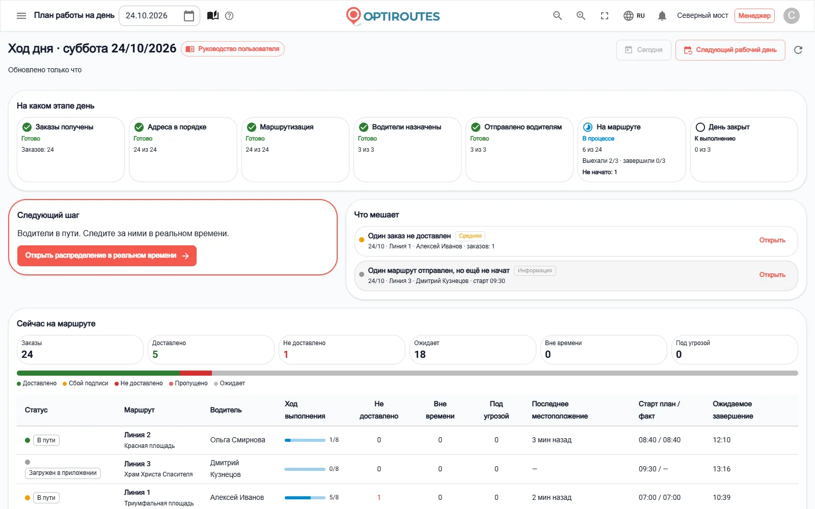Sort by Статус column header
Image resolution: width=815 pixels, height=509 pixels.
point(36,410)
